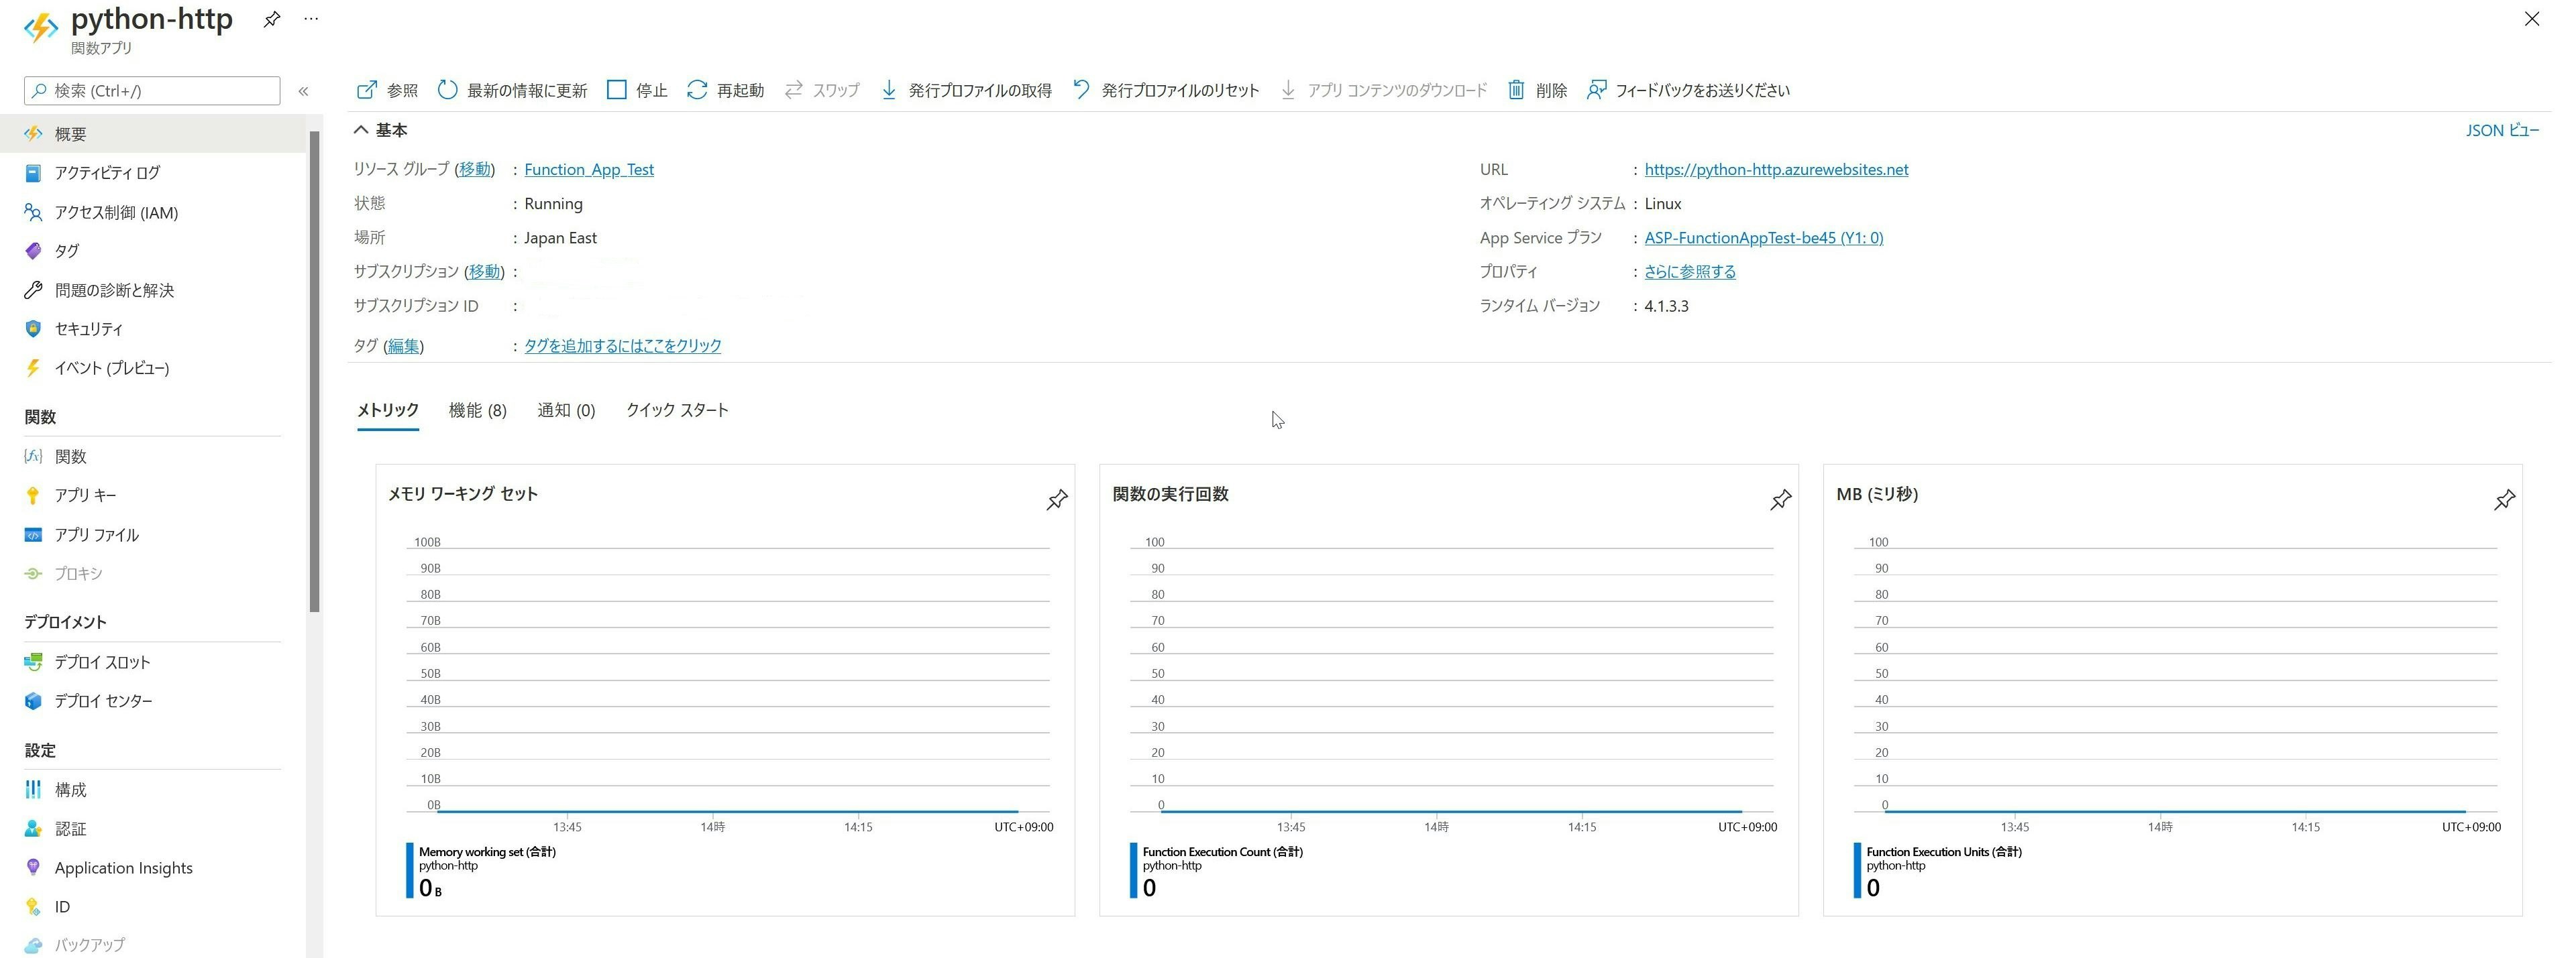Switch to the クイック スタート tab
The width and height of the screenshot is (2576, 958).
(677, 410)
